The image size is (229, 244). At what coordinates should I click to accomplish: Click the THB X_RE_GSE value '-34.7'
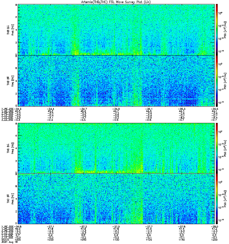click(x=83, y=109)
